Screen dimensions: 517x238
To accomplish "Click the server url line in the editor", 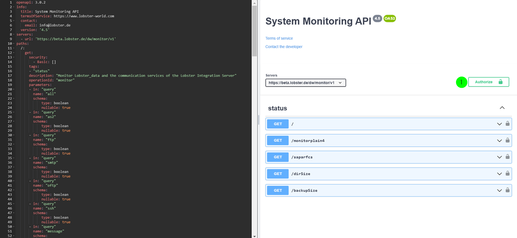I will pyautogui.click(x=68, y=39).
